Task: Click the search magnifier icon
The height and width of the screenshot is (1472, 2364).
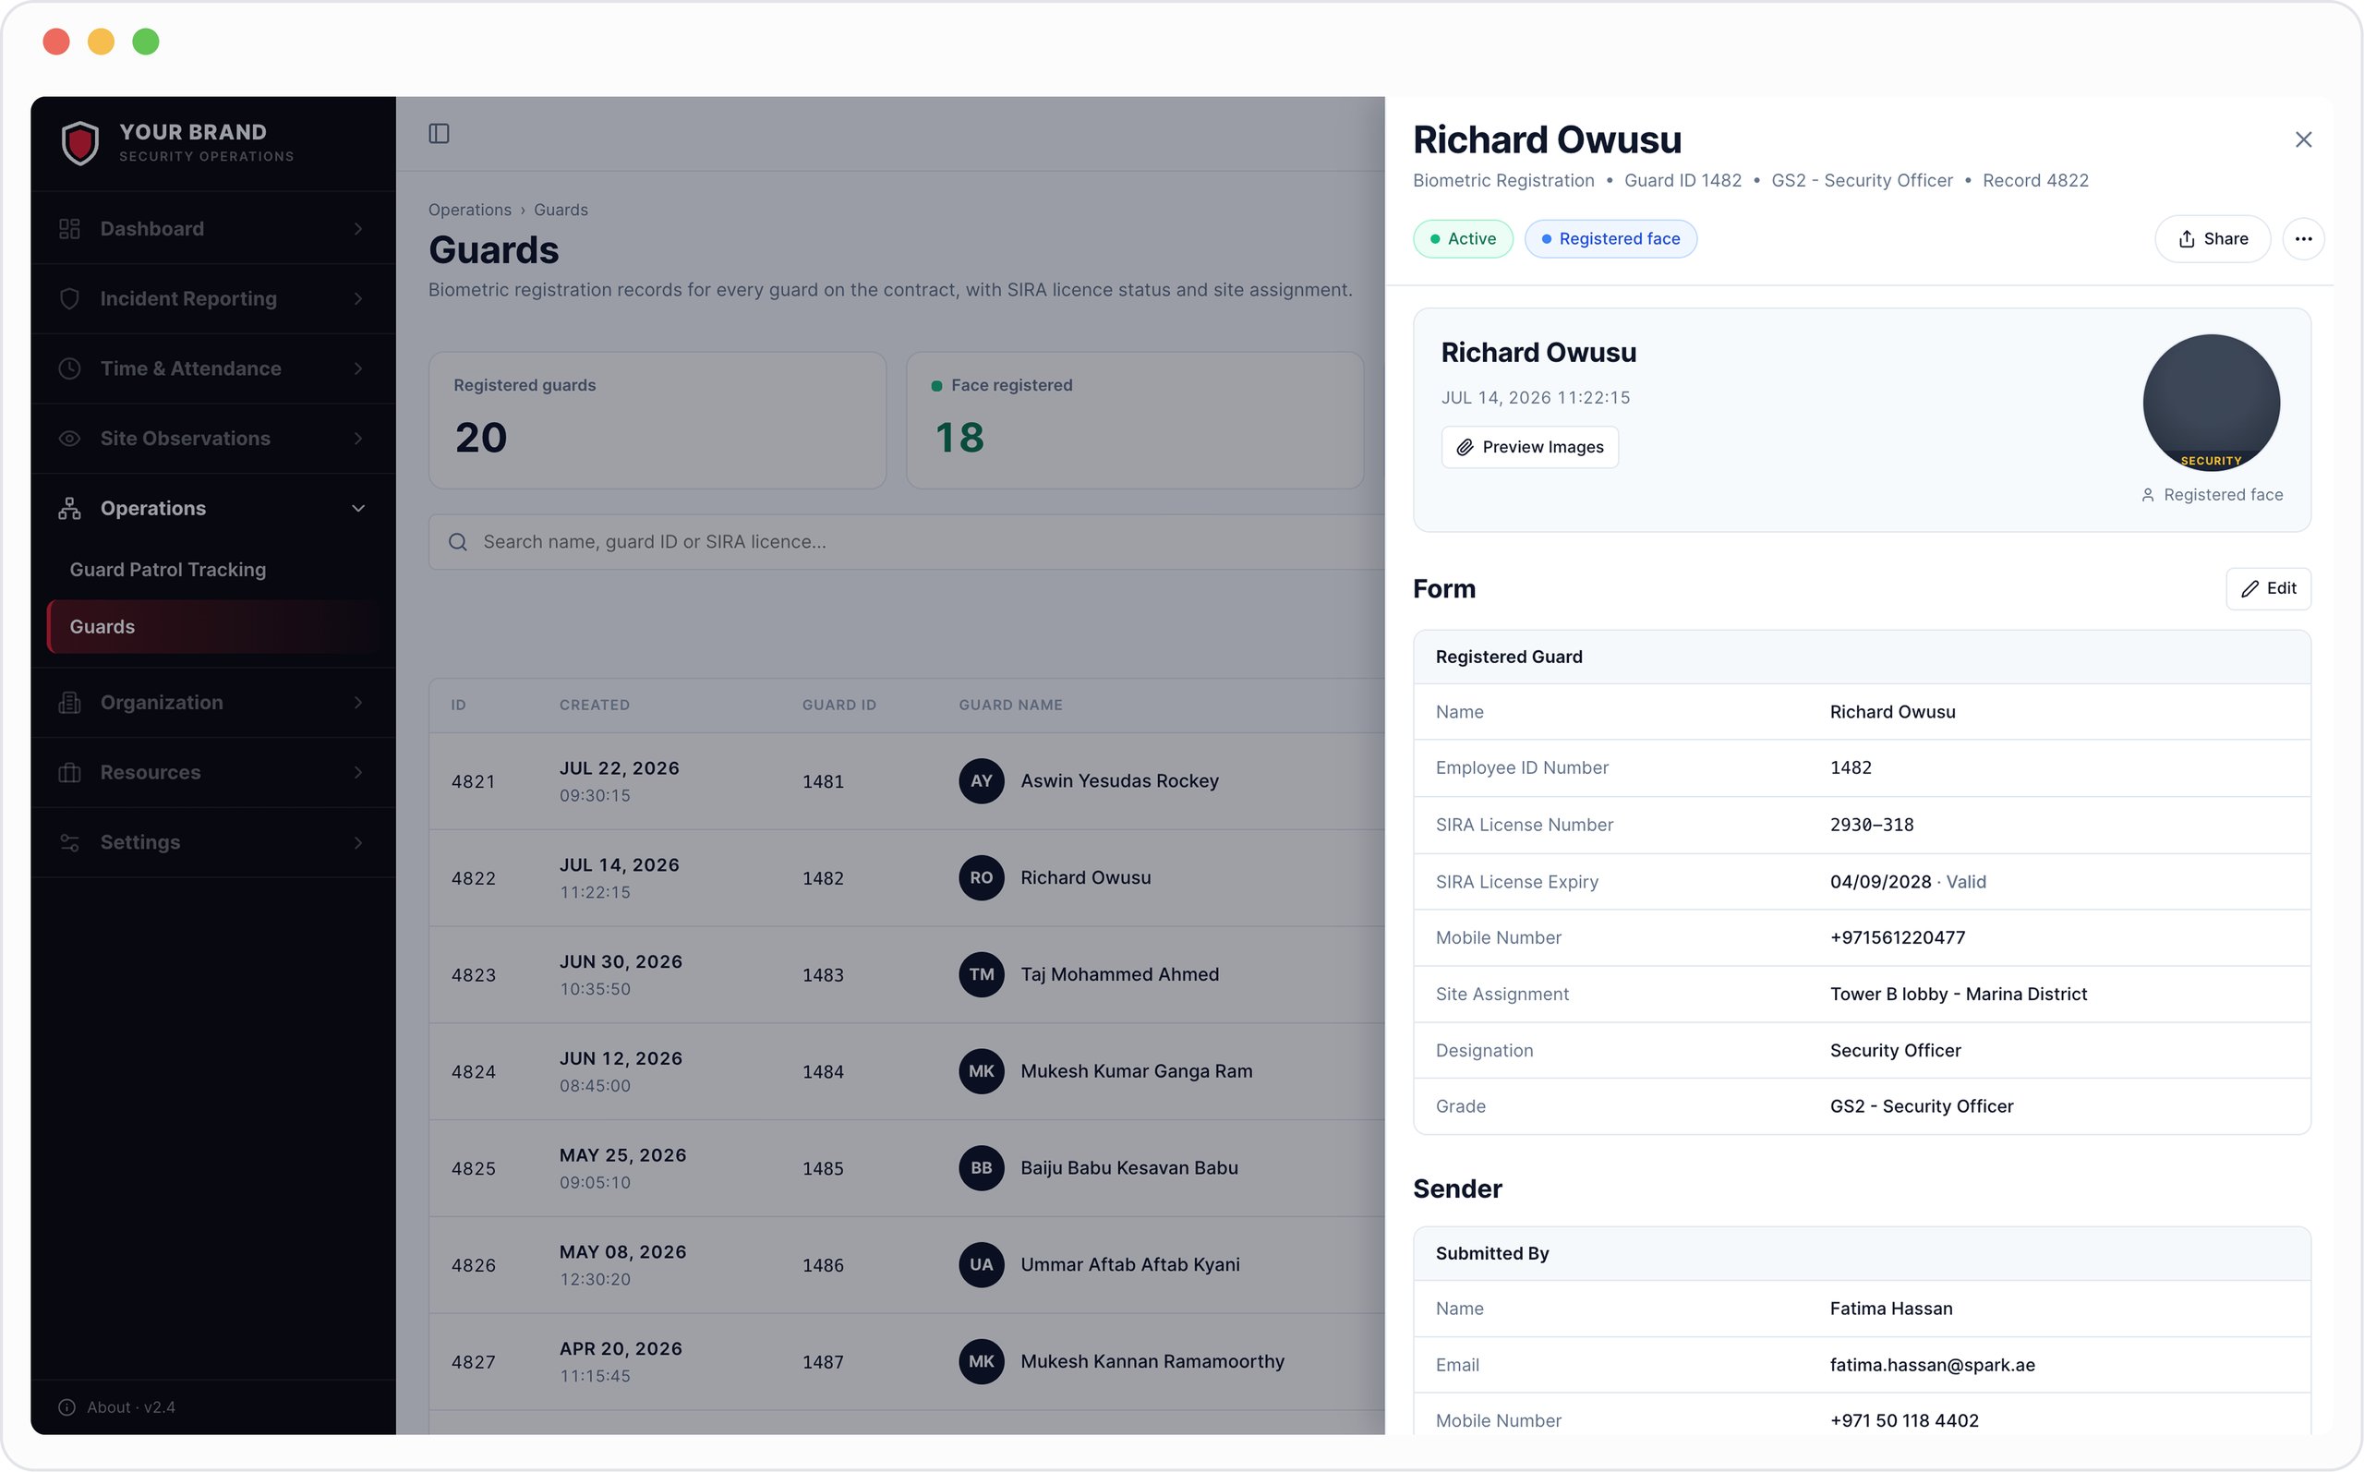Action: [x=457, y=542]
